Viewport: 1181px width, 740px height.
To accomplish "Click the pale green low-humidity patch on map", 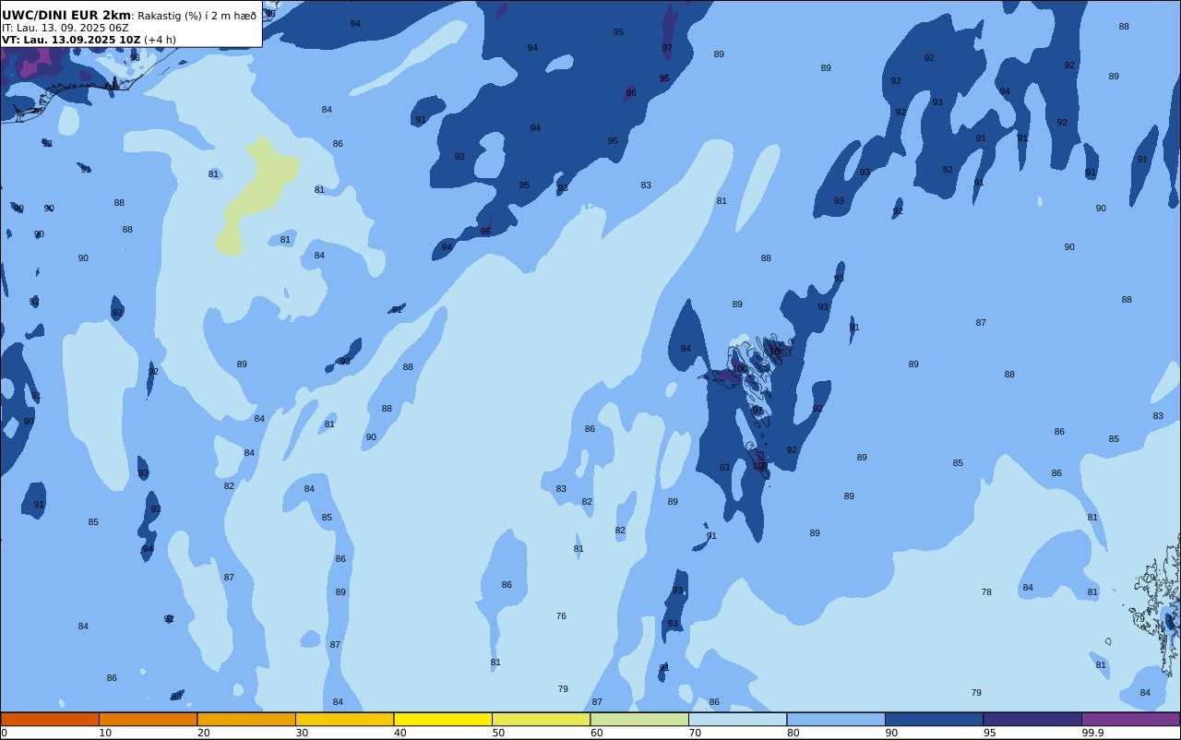I will [256, 196].
